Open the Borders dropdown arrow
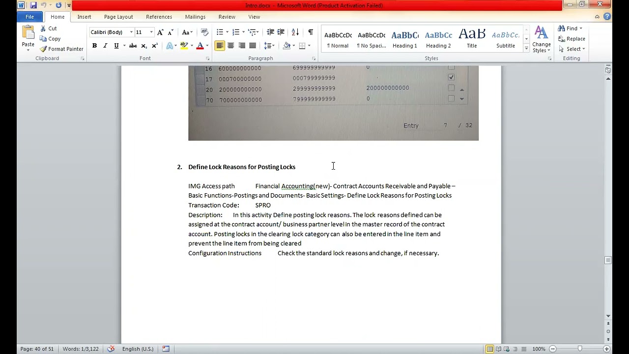 309,46
